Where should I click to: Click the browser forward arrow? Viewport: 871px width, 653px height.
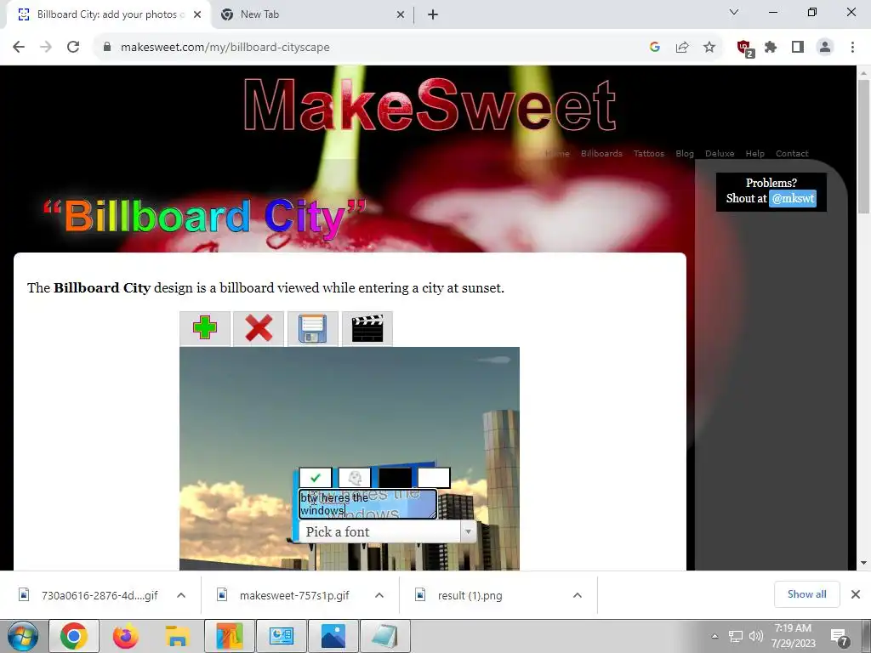46,48
